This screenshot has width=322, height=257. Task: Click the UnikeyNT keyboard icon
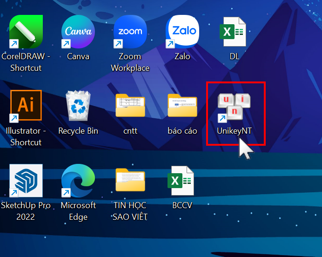pos(234,106)
